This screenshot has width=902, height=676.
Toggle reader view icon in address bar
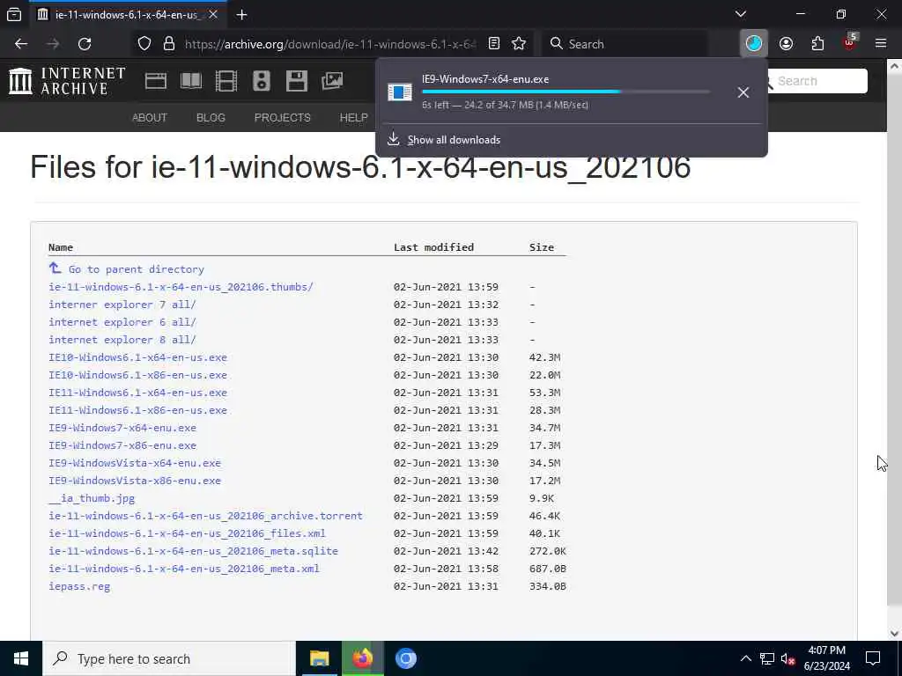(x=493, y=44)
